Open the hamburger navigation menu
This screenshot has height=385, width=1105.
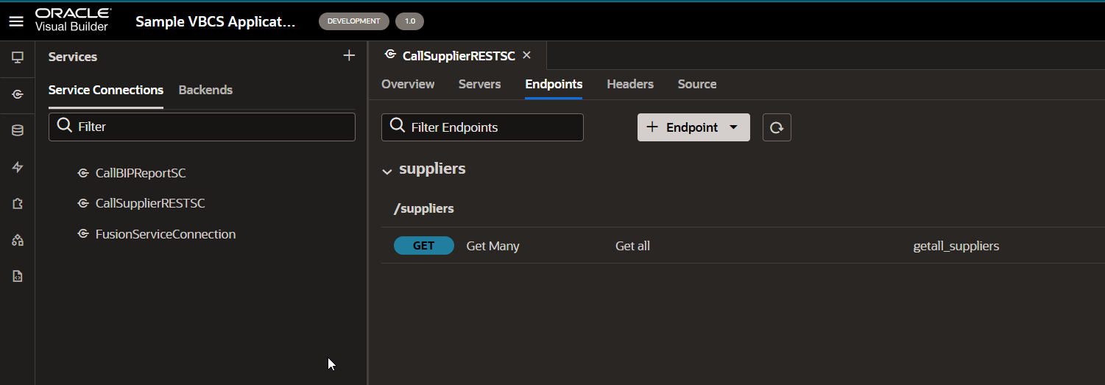16,21
